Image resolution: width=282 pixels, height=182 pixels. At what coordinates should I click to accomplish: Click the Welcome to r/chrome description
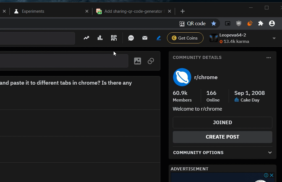[x=197, y=109]
